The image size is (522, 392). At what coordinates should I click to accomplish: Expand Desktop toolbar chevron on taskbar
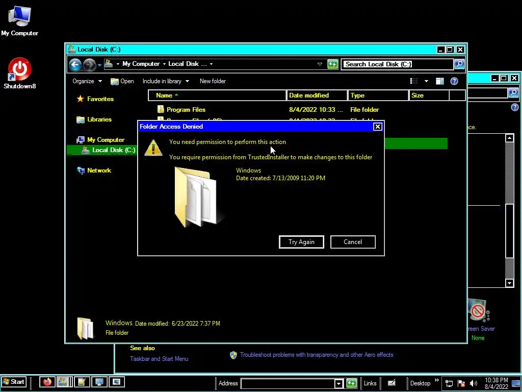(436, 380)
